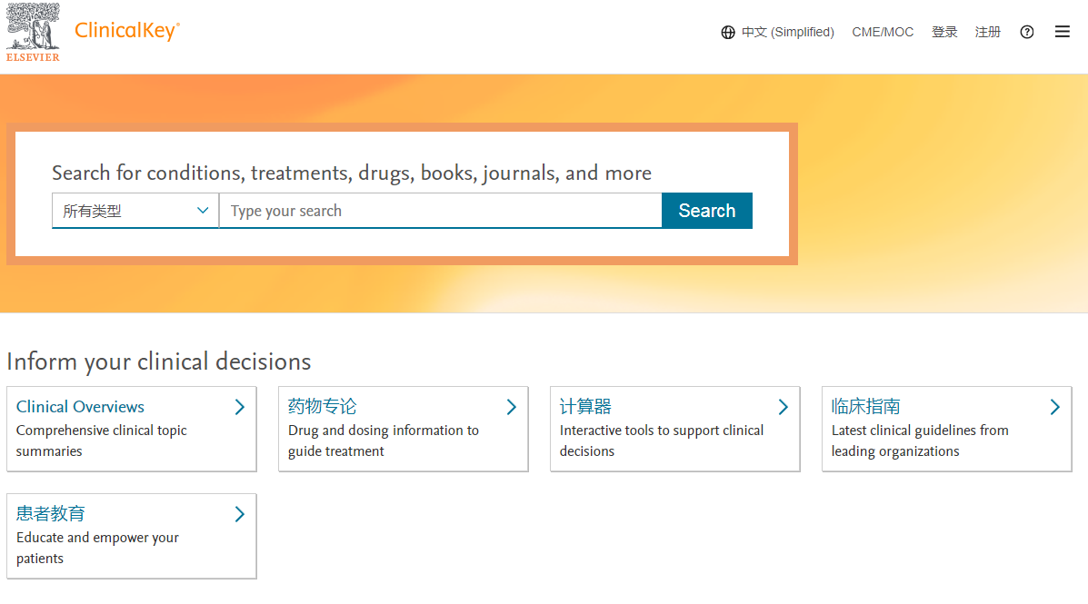Open the help question mark icon
The height and width of the screenshot is (604, 1088).
tap(1027, 32)
